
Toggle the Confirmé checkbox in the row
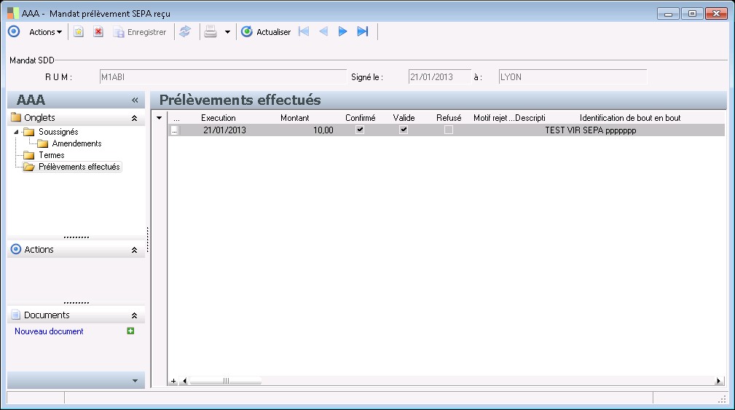tap(360, 130)
